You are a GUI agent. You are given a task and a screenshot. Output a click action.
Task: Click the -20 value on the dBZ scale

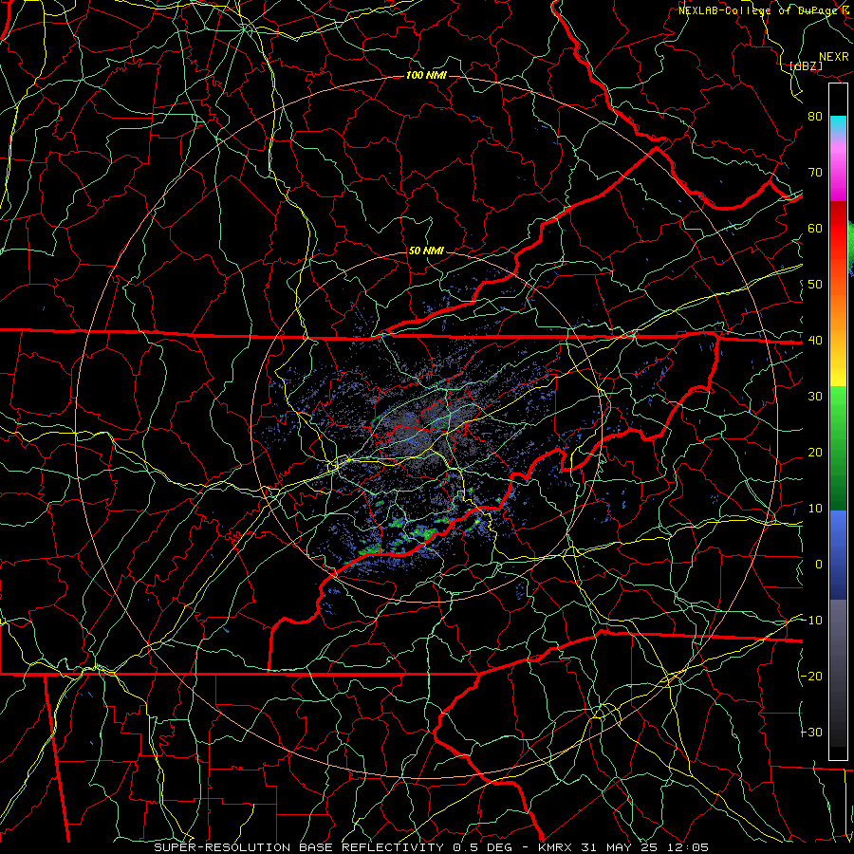[x=811, y=677]
